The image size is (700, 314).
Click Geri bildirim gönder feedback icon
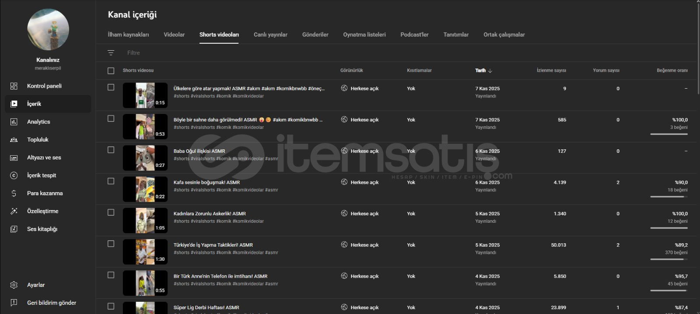(14, 303)
